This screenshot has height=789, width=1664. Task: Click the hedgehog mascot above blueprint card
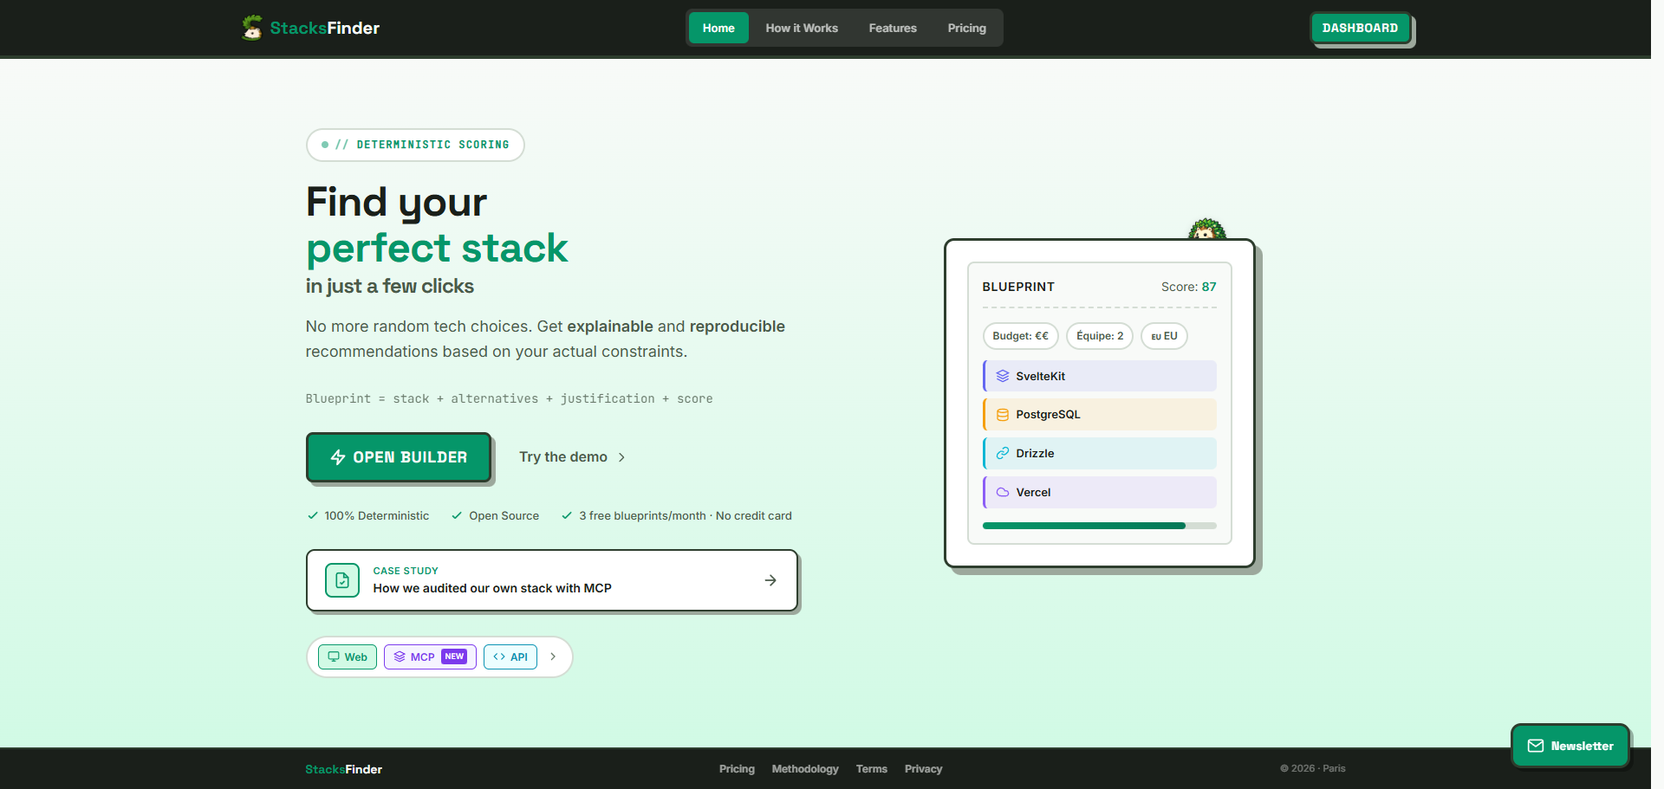[x=1206, y=230]
